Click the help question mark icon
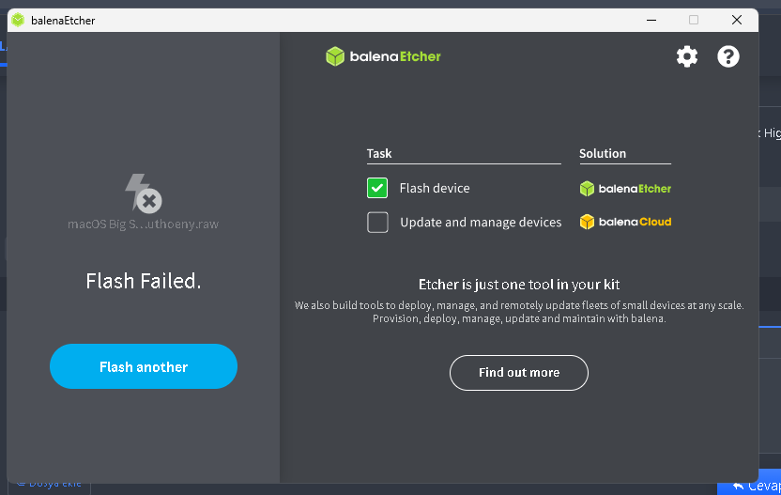Viewport: 781px width, 495px height. click(728, 56)
